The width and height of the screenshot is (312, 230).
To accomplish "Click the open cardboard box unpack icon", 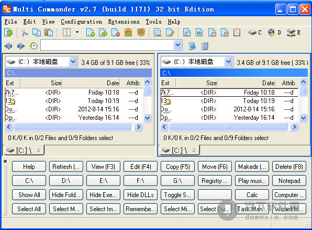I will coord(141,32).
